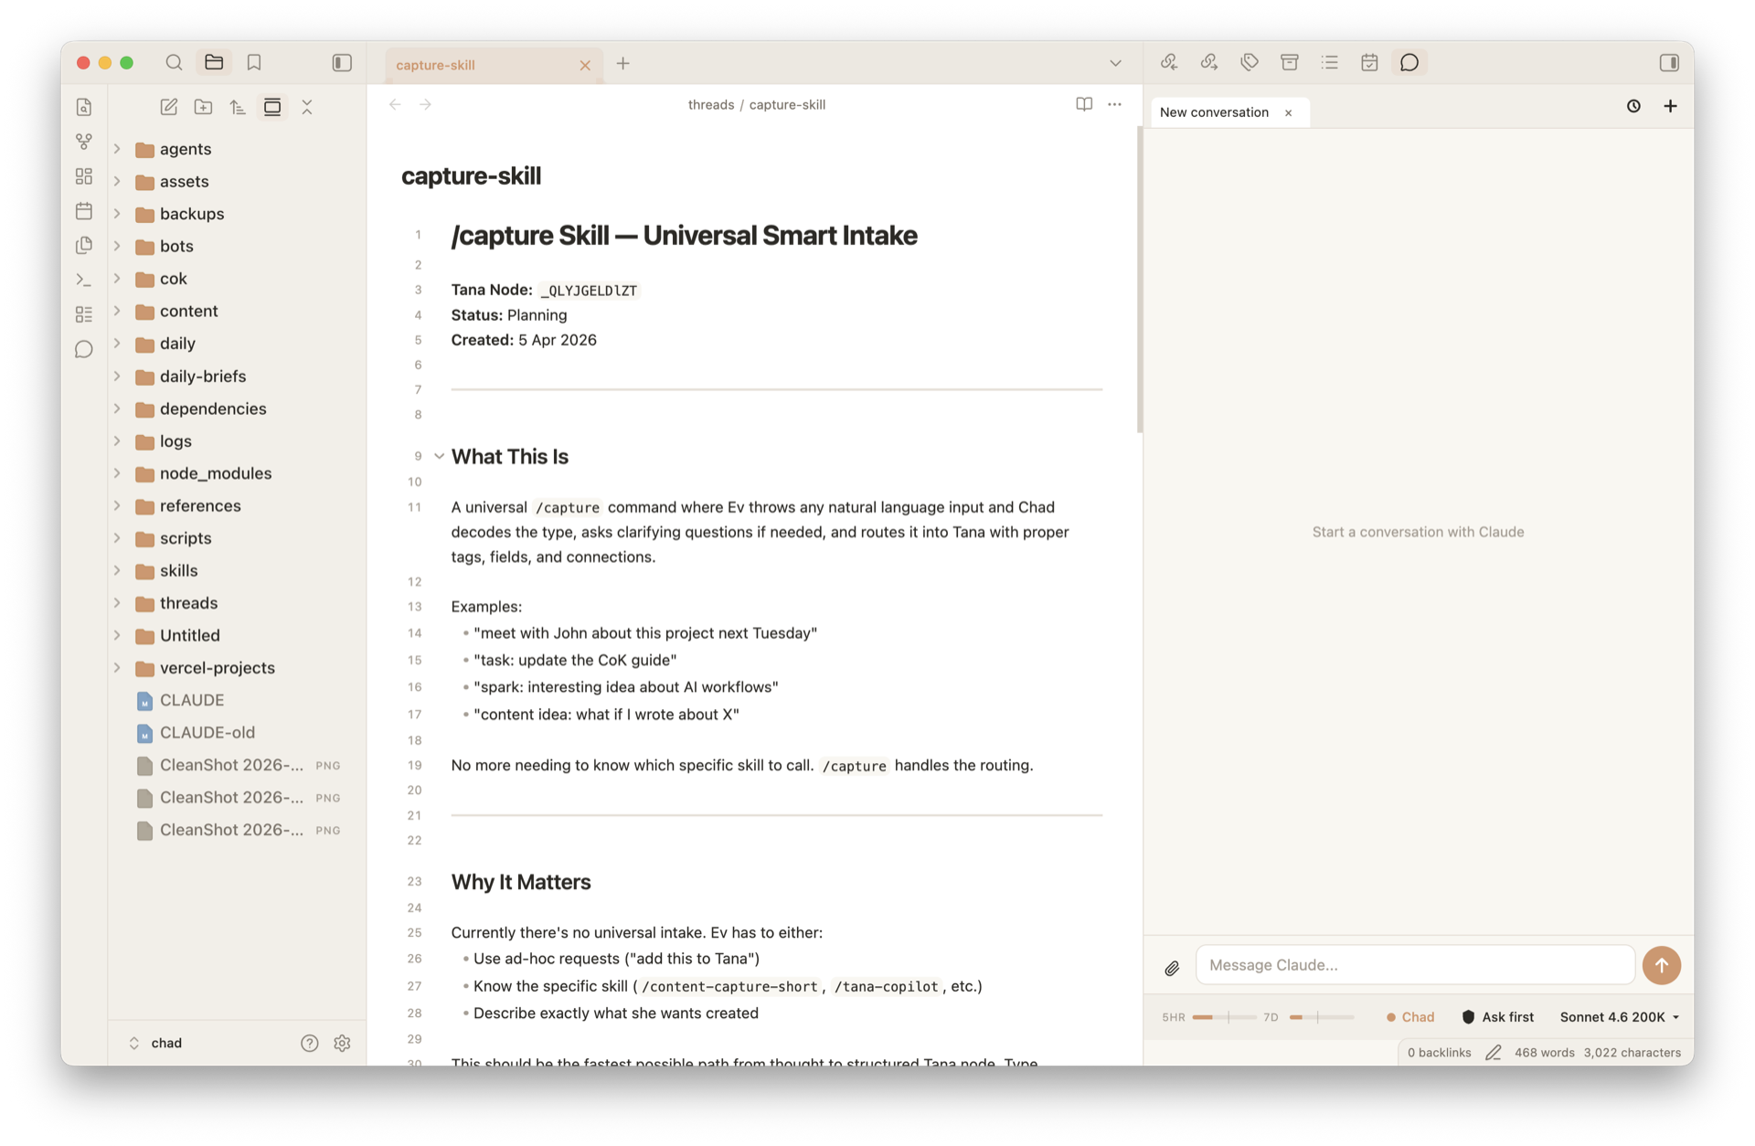Open the calendar panel icon in right sidebar
Screen dimensions: 1755x1146
(1369, 62)
